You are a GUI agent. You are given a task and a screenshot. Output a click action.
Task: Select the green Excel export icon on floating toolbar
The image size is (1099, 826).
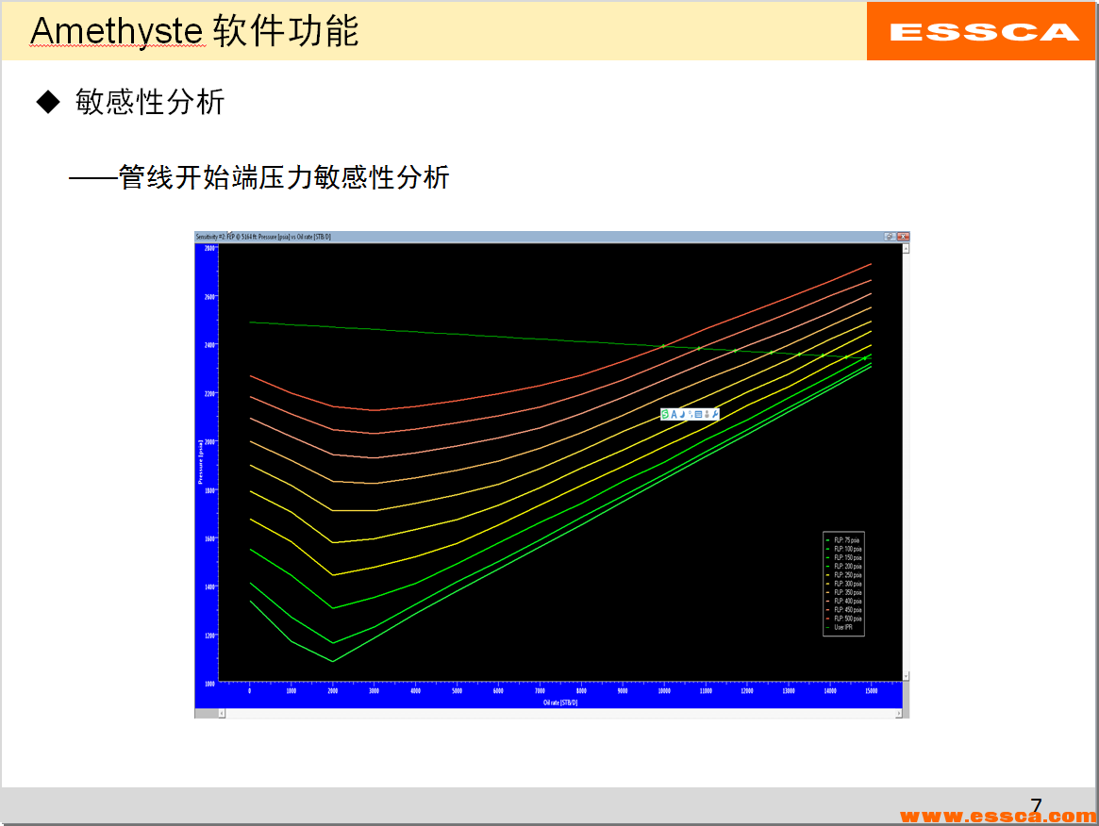click(665, 413)
